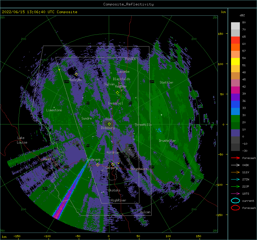Screen dimensions: 257x240
Task: Click the orange 57-60 dBZ swatch
Action: (x=235, y=47)
